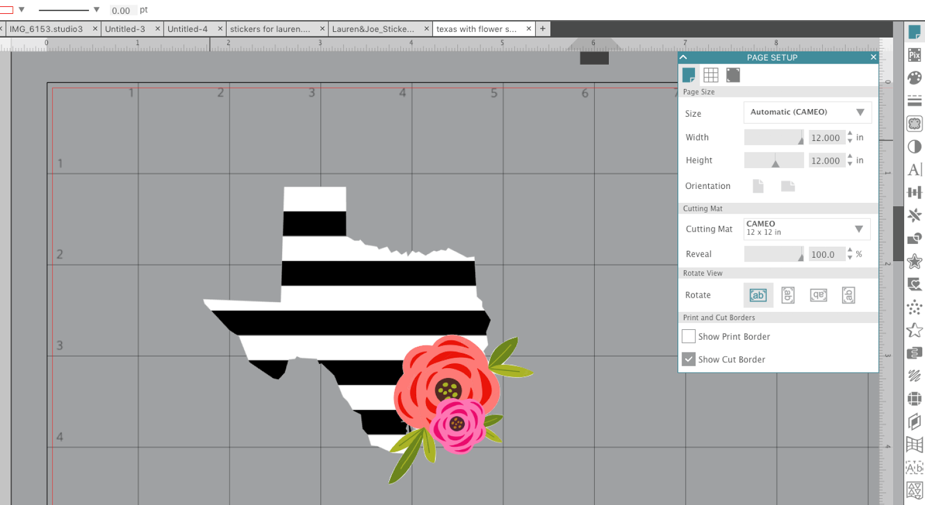The height and width of the screenshot is (505, 925).
Task: Open the Replicate panel icon
Action: tap(914, 216)
